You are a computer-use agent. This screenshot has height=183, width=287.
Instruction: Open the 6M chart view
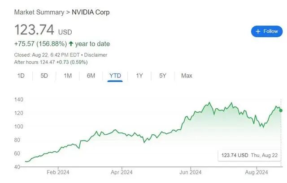(x=91, y=76)
